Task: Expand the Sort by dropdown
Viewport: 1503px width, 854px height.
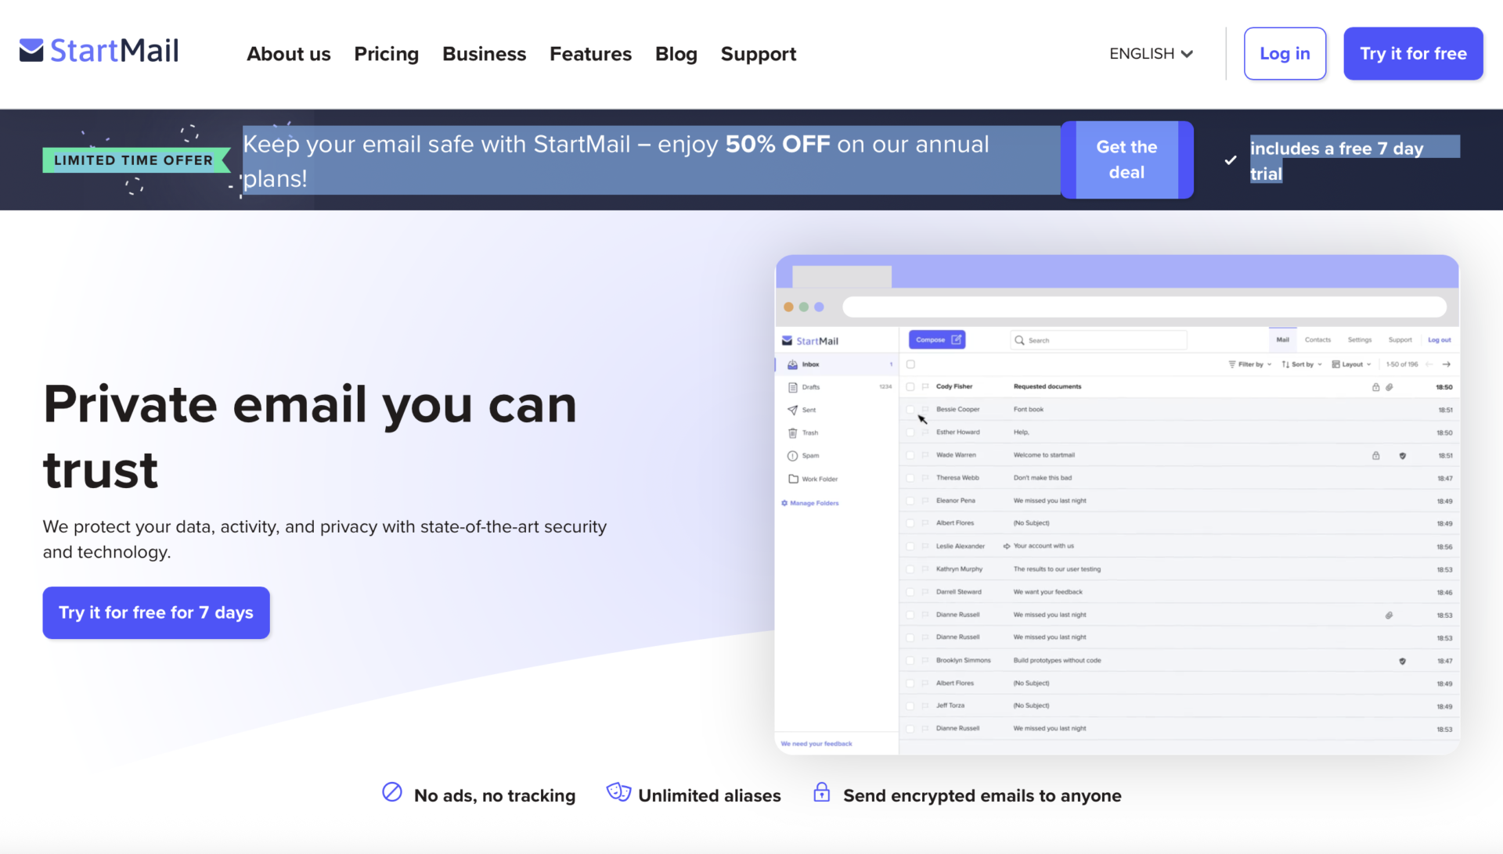Action: coord(1301,364)
